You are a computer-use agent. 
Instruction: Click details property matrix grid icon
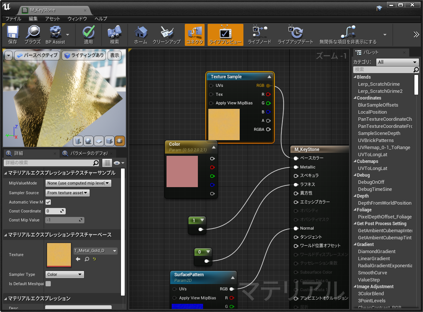[x=107, y=163]
